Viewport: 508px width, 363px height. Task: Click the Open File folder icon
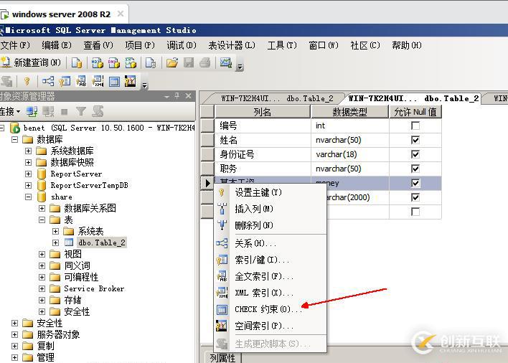pyautogui.click(x=172, y=62)
